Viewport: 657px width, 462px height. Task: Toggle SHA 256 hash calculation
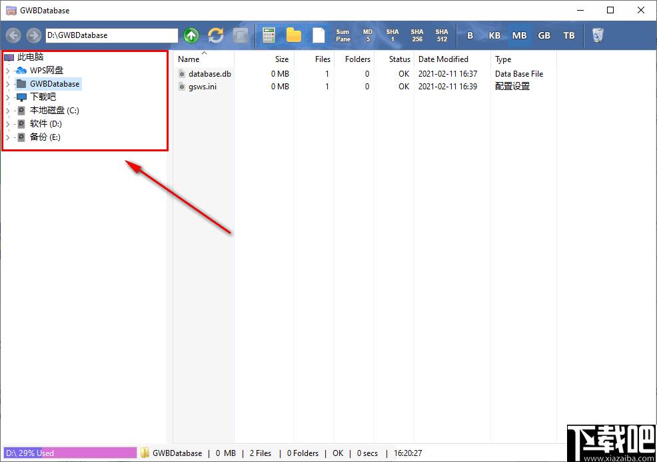417,35
